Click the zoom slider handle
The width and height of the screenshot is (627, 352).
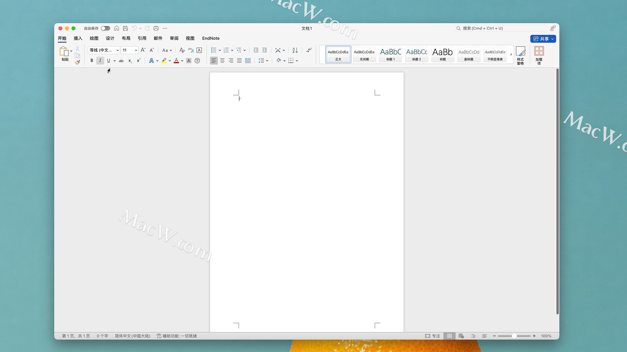click(514, 336)
